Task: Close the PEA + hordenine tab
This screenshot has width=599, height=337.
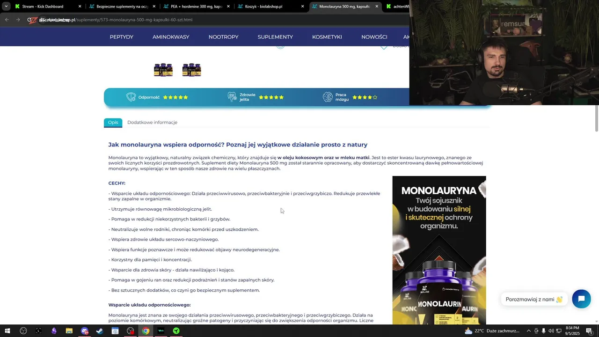Action: pos(228,7)
